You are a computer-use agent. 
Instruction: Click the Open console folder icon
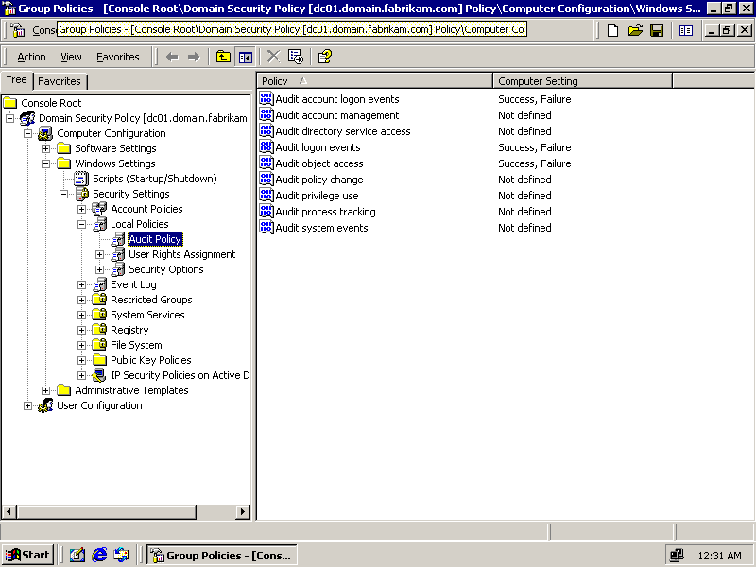[x=635, y=30]
